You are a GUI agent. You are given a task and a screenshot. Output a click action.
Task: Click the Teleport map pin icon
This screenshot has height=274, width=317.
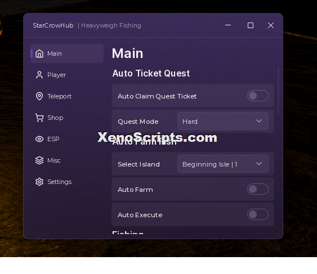pyautogui.click(x=39, y=96)
